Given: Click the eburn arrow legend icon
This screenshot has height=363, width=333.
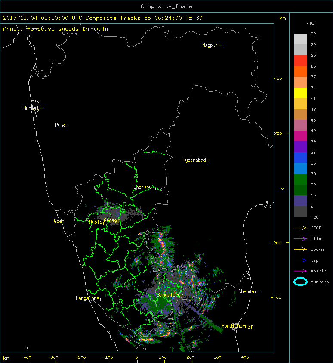Looking at the screenshot, I should 300,249.
